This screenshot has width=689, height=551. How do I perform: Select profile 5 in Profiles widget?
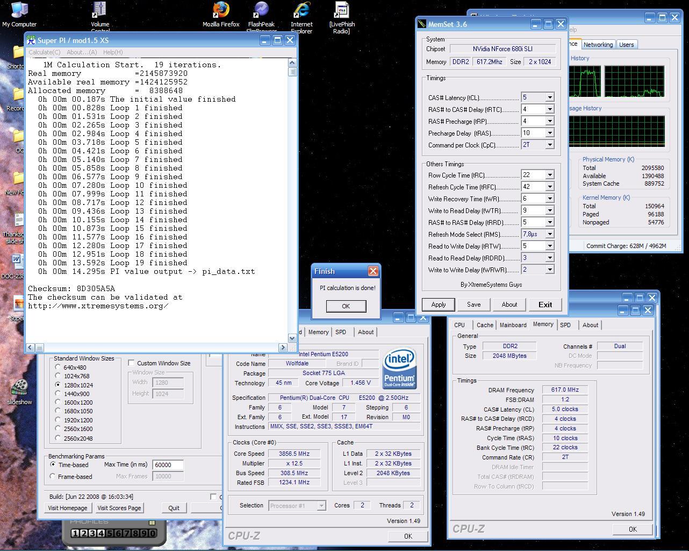coord(110,533)
